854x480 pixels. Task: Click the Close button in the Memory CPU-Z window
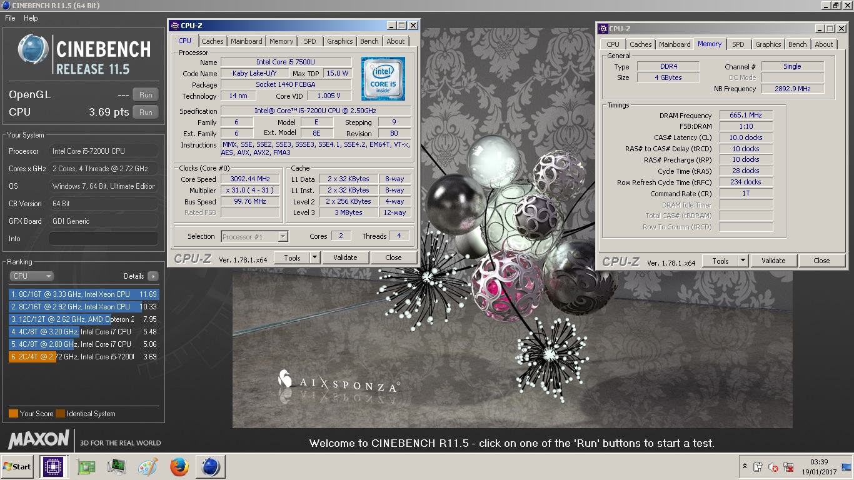point(821,261)
